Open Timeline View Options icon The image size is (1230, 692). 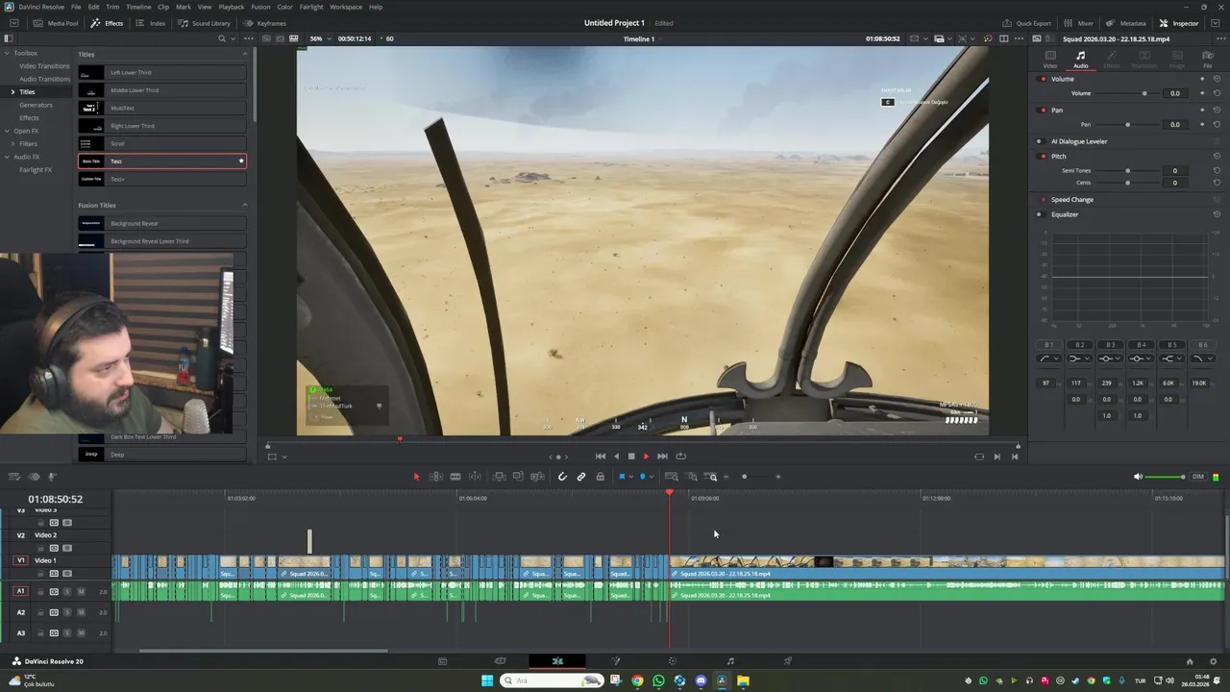[13, 477]
